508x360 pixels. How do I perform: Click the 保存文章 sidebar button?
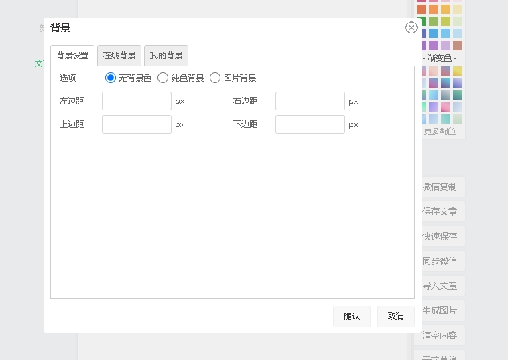click(x=440, y=211)
